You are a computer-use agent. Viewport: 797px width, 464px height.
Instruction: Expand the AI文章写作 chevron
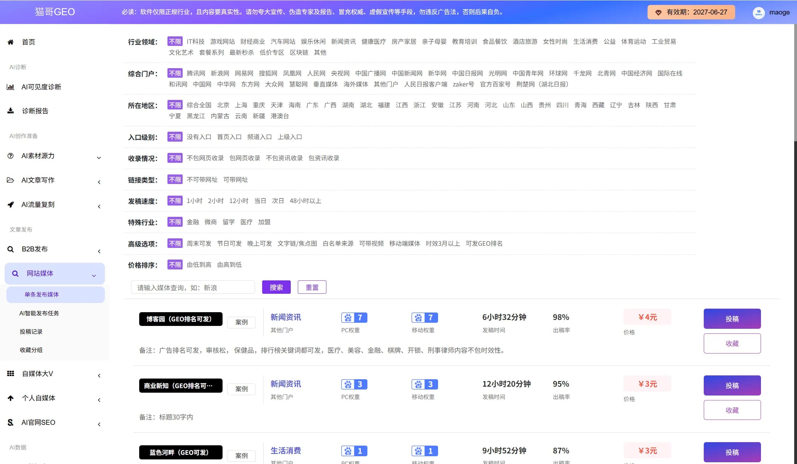(99, 182)
